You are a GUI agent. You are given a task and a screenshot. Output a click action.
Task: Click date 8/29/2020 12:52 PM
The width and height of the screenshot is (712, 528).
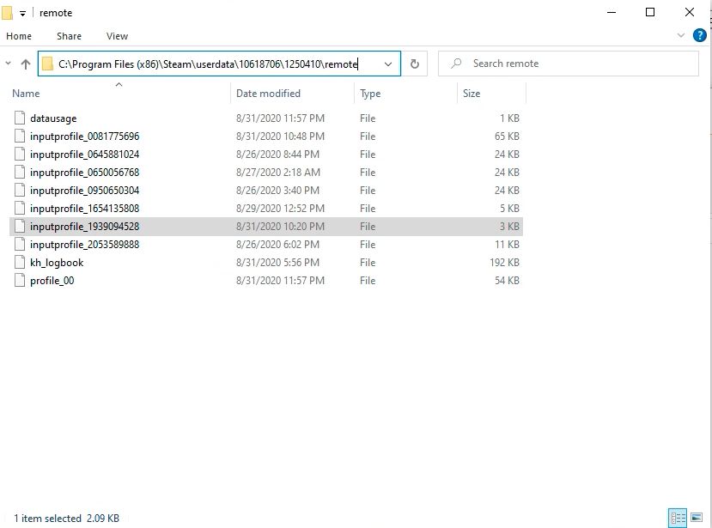point(280,209)
